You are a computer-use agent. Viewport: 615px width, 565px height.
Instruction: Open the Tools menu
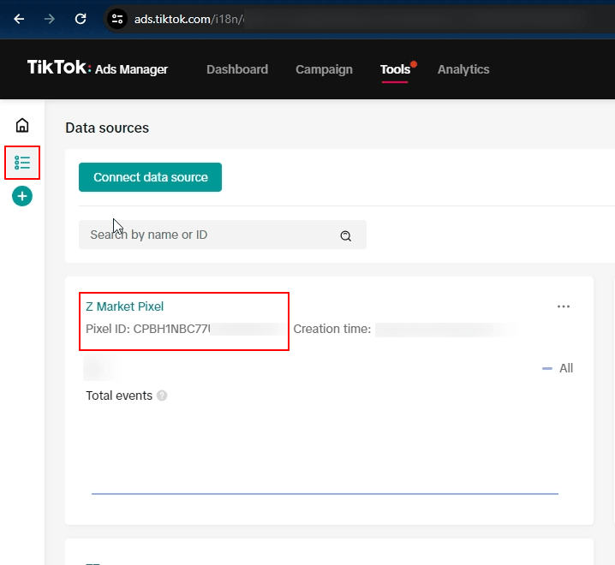click(x=395, y=69)
